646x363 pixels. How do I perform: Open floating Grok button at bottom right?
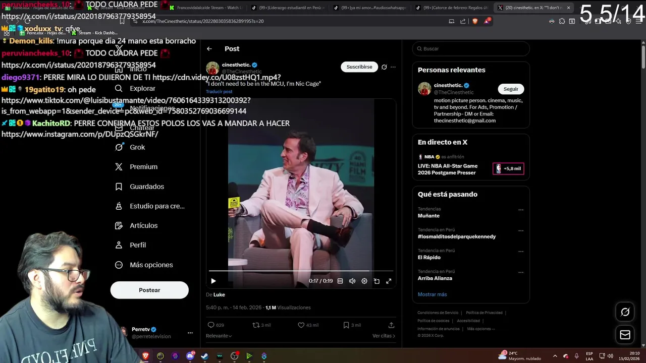[625, 312]
